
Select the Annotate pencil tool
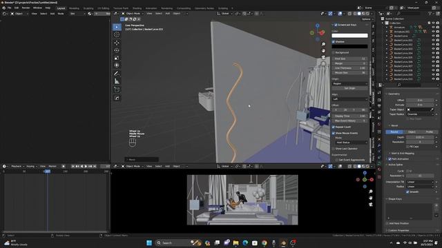[x=117, y=74]
